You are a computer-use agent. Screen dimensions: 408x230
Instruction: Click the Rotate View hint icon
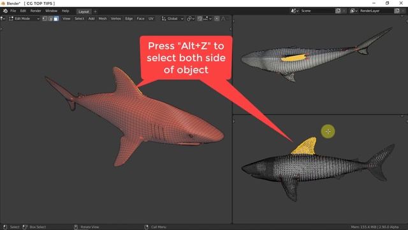click(x=76, y=227)
